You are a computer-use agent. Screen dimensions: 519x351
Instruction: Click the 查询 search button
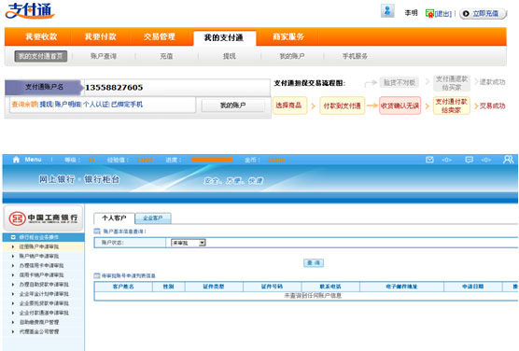click(x=314, y=263)
